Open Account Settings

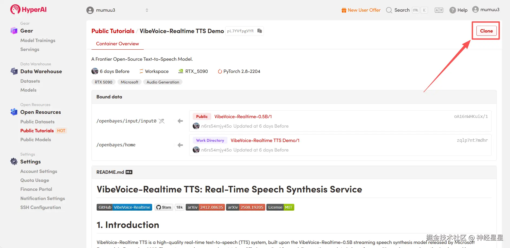point(39,171)
